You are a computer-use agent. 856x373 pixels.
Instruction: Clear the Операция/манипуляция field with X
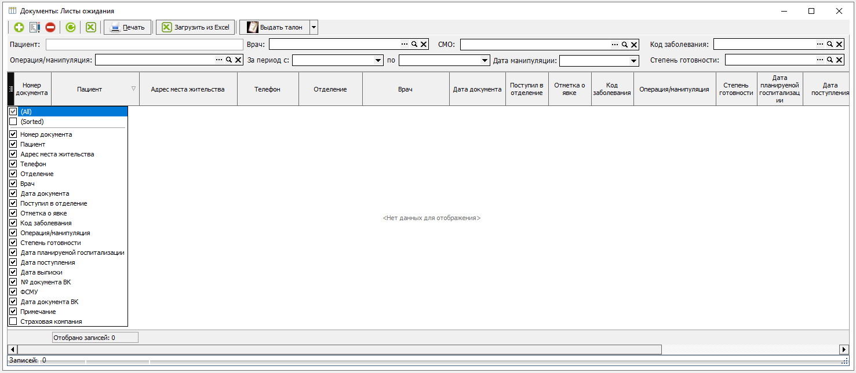(x=238, y=60)
